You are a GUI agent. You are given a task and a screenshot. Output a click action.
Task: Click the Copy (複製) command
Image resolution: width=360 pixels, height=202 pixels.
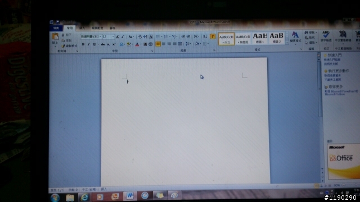67,40
